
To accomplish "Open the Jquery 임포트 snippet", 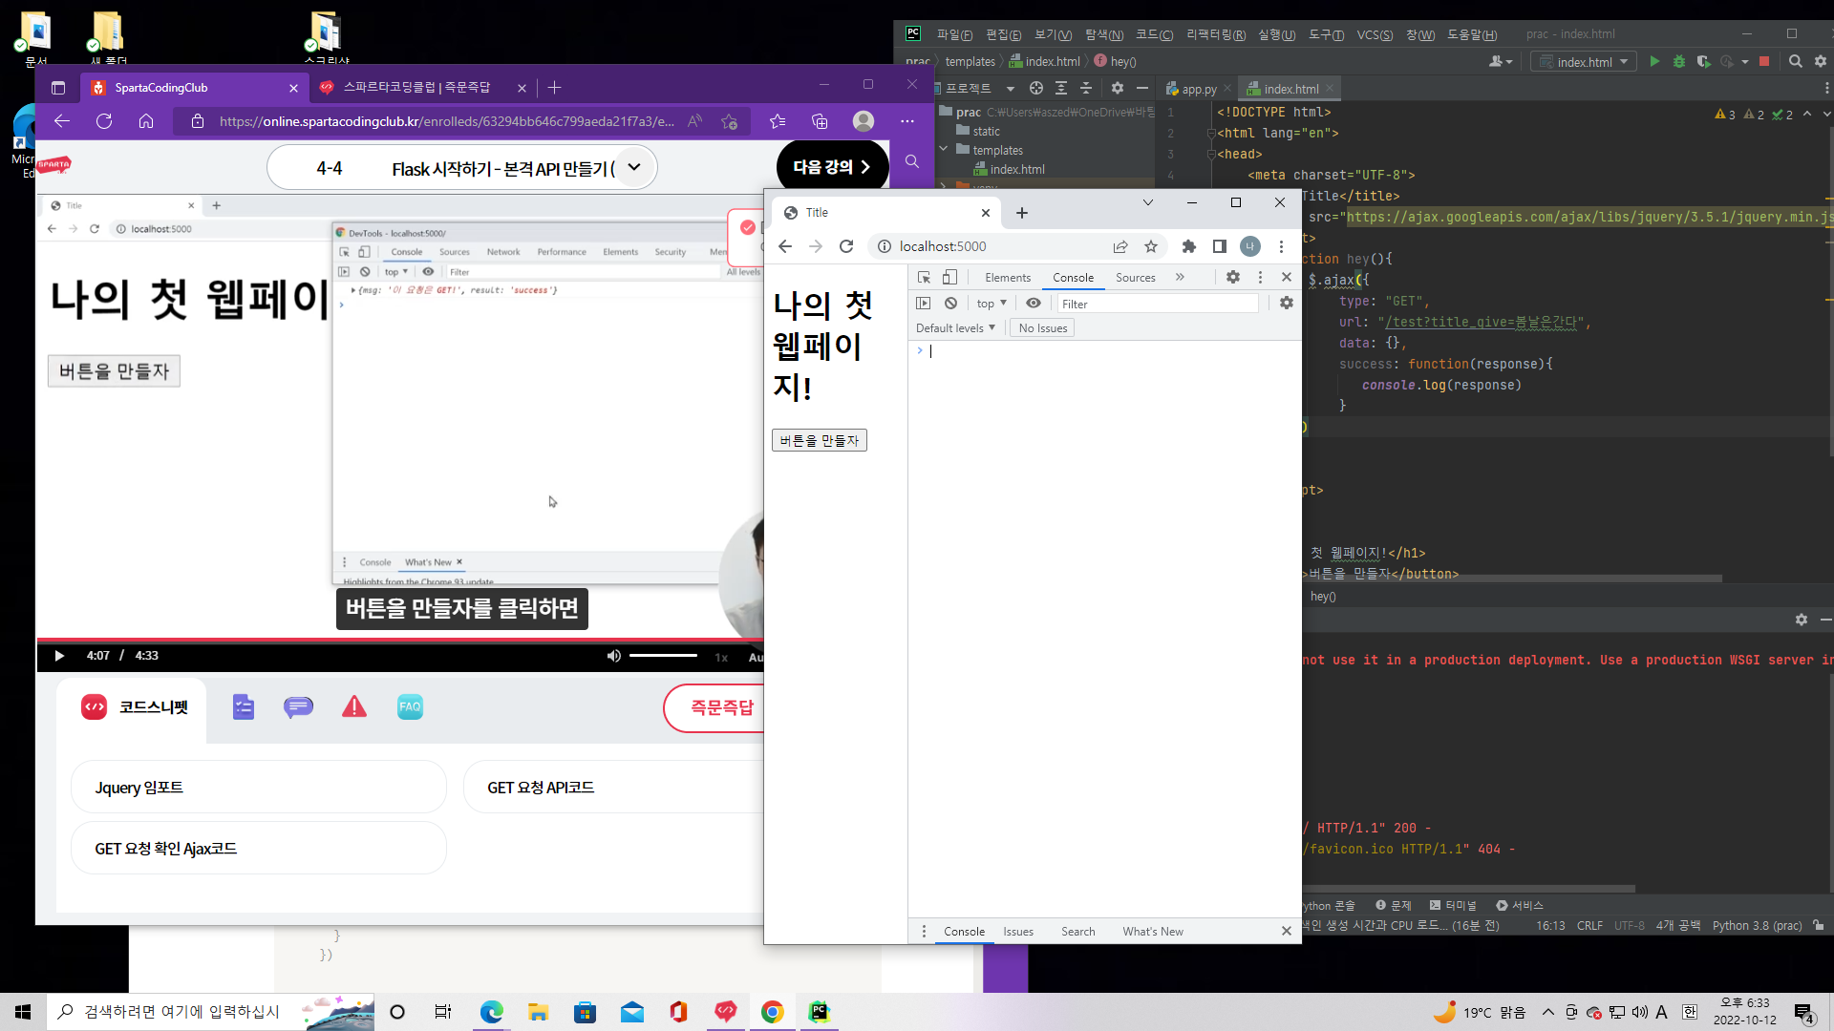I will click(258, 788).
